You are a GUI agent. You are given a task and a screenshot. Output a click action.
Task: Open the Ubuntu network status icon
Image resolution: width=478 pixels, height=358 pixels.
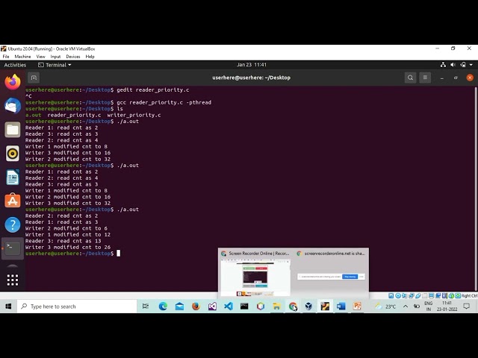point(443,65)
